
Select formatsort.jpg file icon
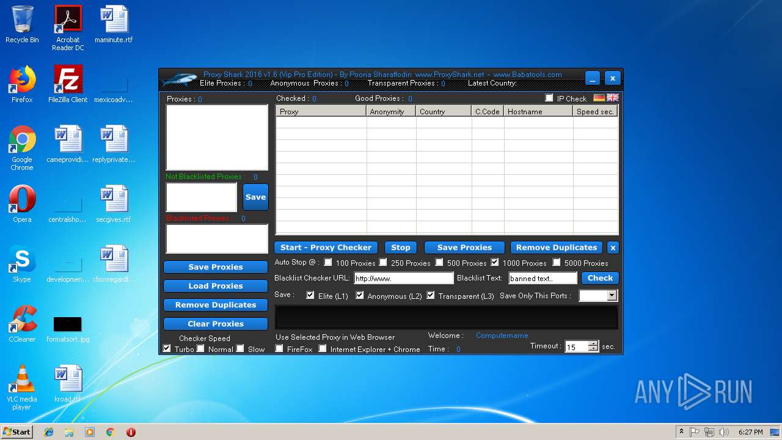(x=68, y=329)
